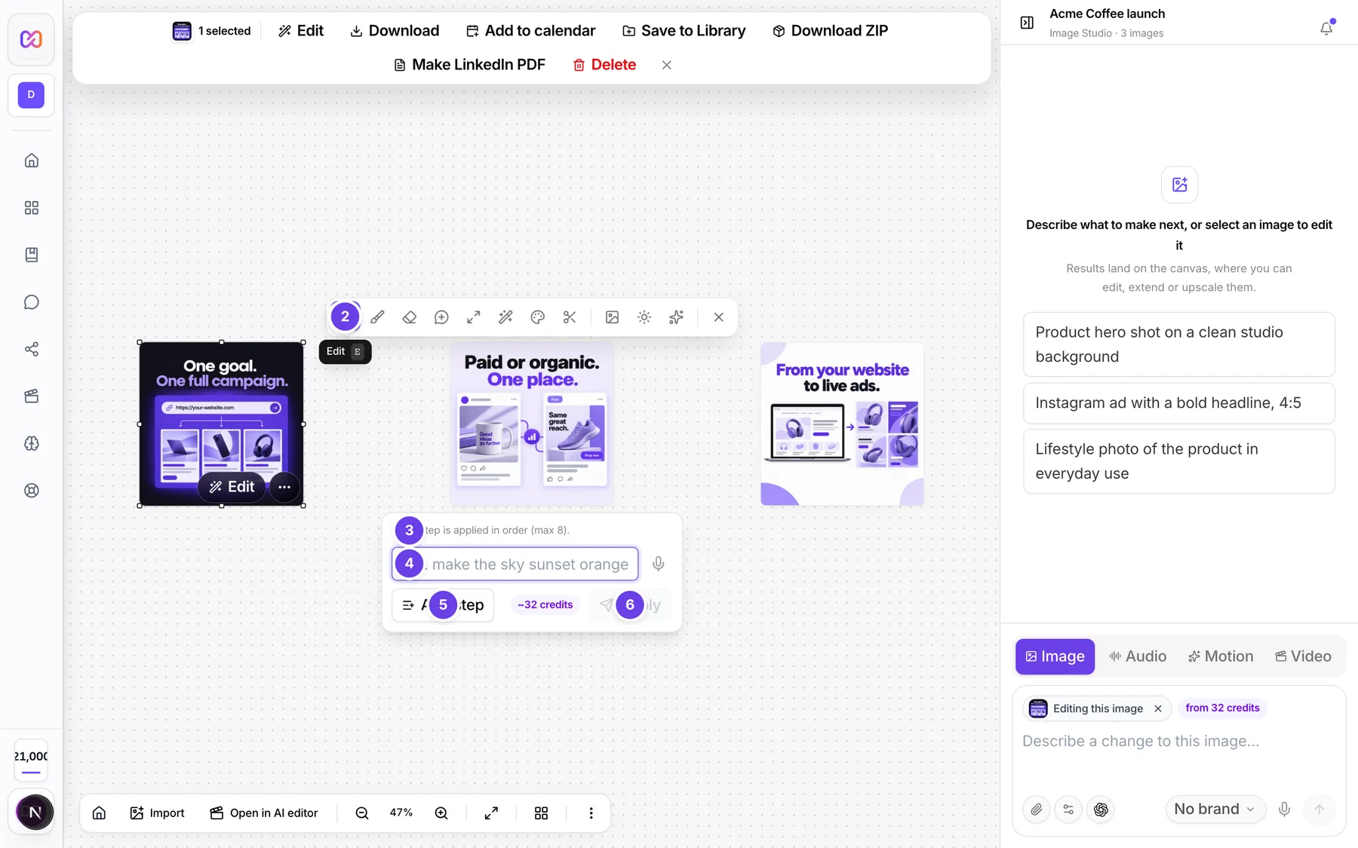Viewport: 1358px width, 848px height.
Task: Remove the Editing this image chip
Action: click(1158, 709)
